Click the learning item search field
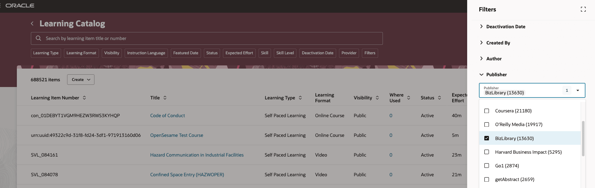The image size is (595, 188). (207, 38)
